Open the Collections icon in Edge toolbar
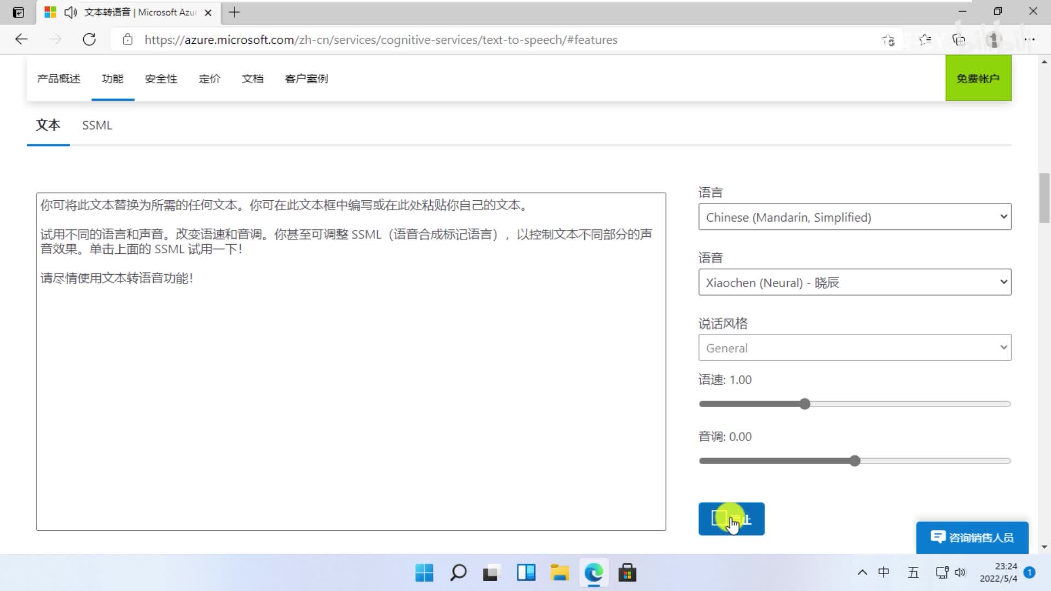This screenshot has height=591, width=1051. [x=958, y=39]
